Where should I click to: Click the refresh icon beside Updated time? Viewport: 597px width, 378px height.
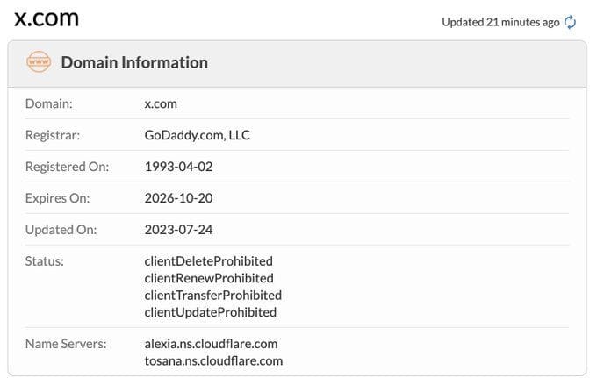point(571,22)
